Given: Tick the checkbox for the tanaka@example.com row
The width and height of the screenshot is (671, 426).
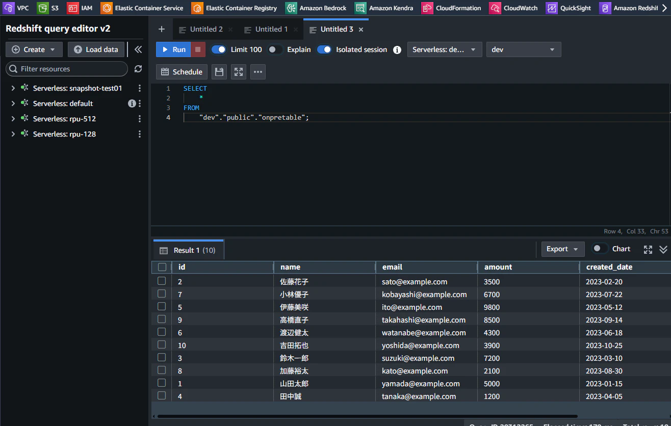Looking at the screenshot, I should 162,395.
